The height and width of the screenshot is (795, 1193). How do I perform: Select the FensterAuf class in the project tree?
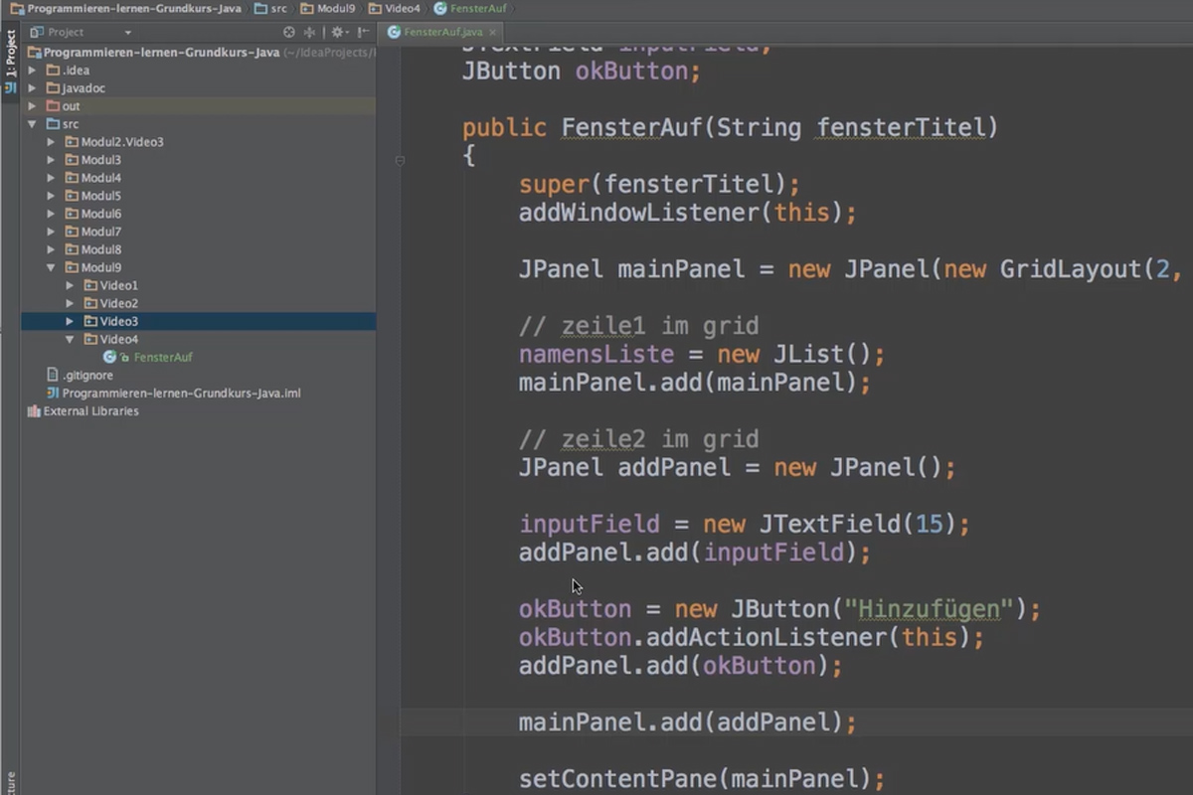[x=162, y=357]
